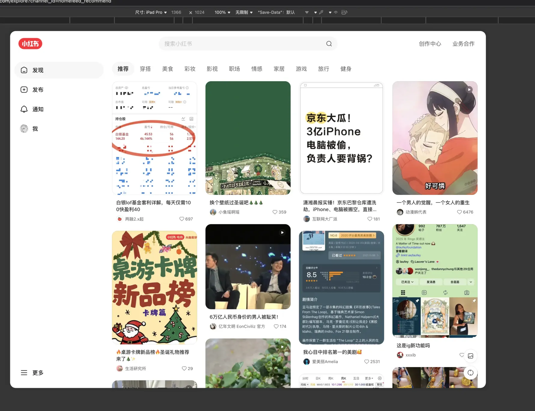Open the iPad Pro device size dropdown
This screenshot has width=535, height=411.
(x=151, y=12)
